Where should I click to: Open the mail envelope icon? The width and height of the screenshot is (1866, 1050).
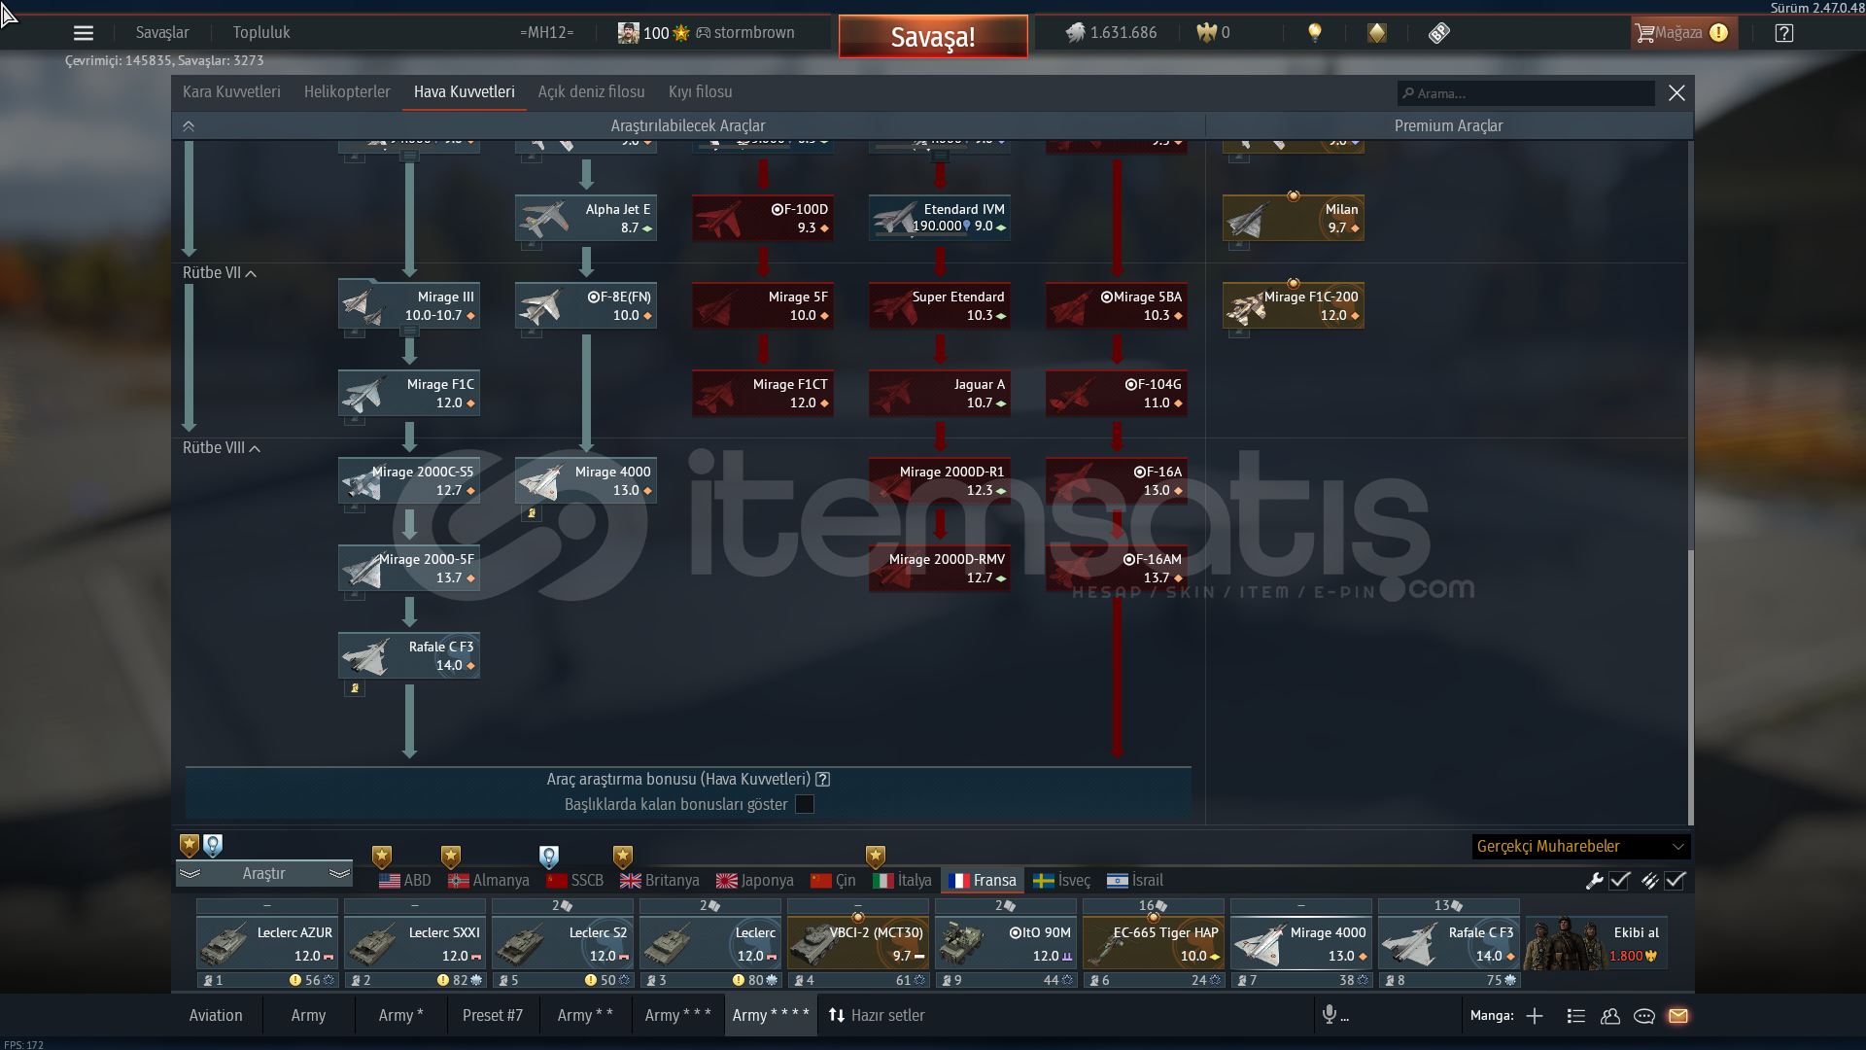(x=1678, y=1016)
